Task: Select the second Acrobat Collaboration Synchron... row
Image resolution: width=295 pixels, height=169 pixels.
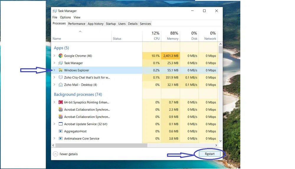Action: (87, 117)
